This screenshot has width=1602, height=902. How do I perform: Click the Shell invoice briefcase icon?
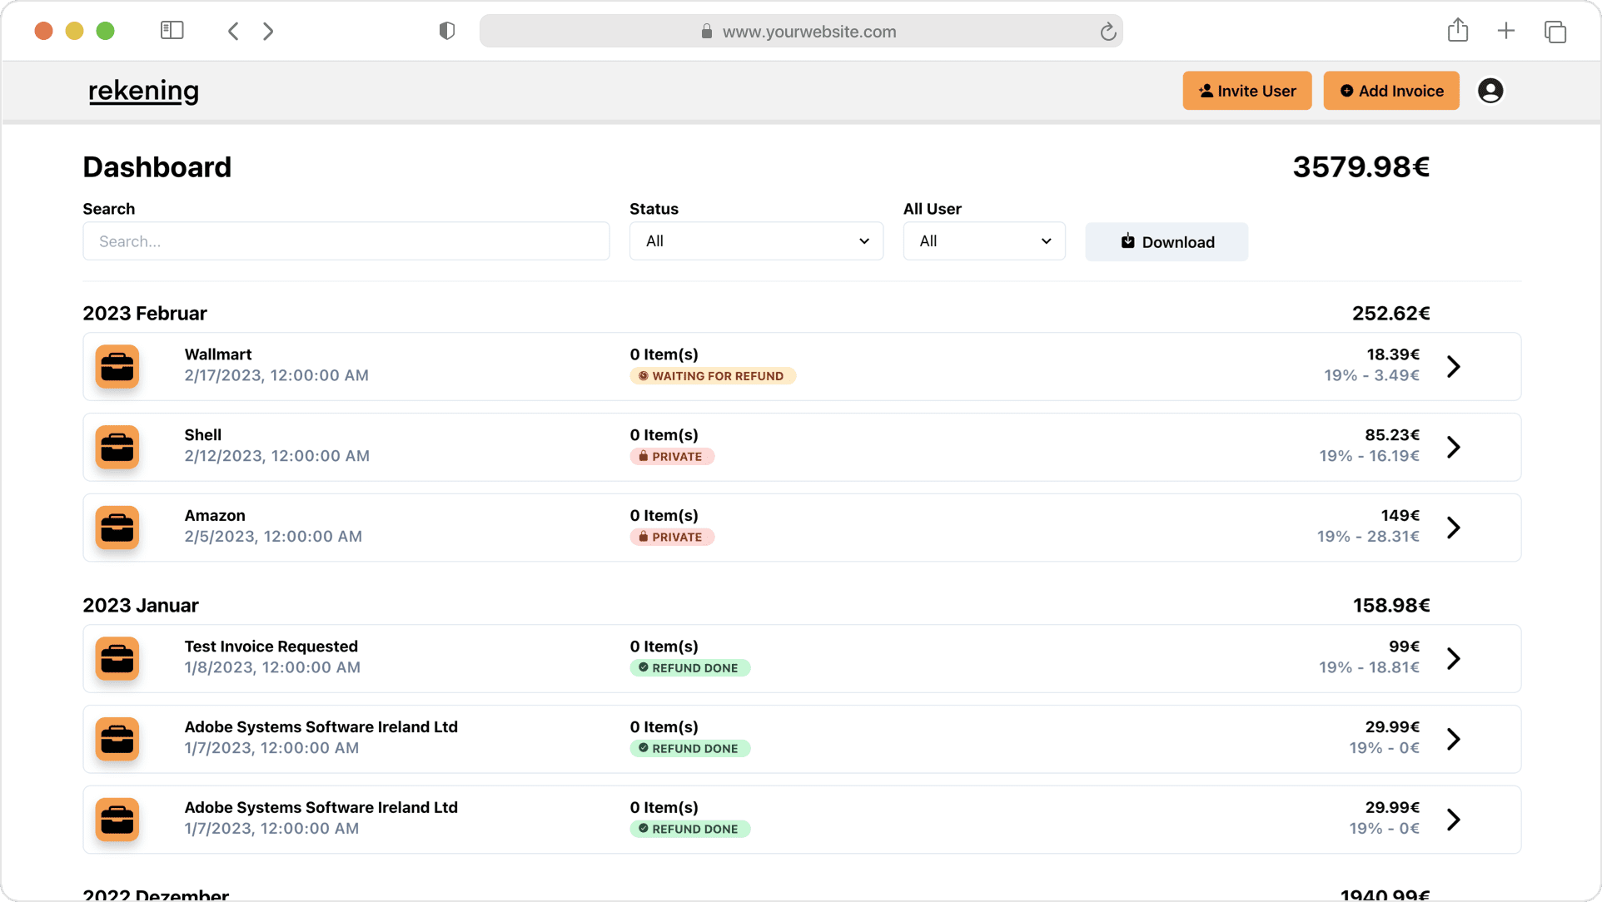pyautogui.click(x=117, y=448)
